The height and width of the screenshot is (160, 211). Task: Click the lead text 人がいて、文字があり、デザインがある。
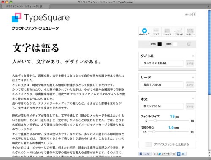pos(57,62)
